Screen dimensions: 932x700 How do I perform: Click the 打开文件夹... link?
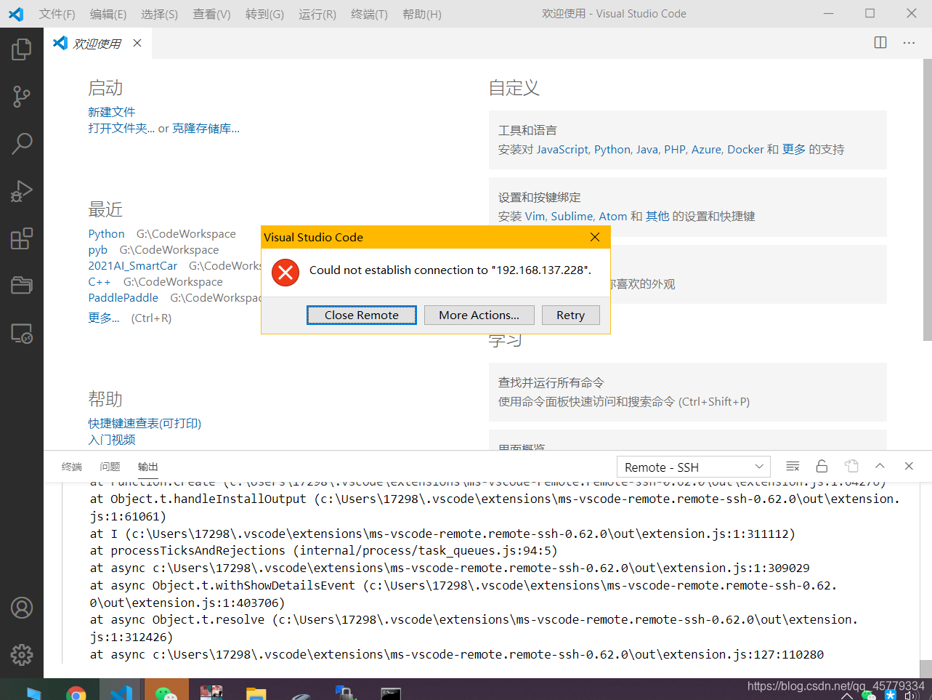pyautogui.click(x=121, y=128)
